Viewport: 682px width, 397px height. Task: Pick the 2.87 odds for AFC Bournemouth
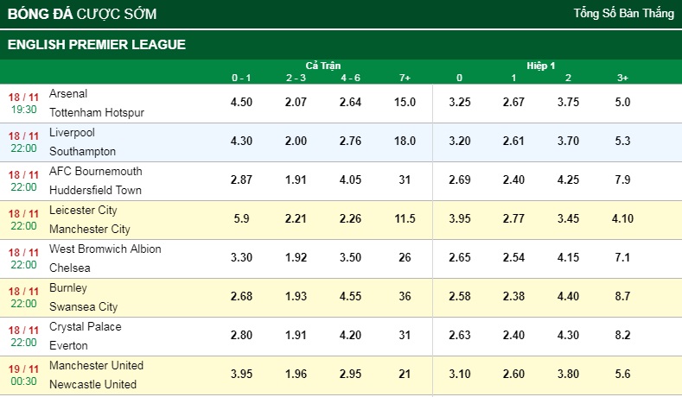pyautogui.click(x=241, y=180)
